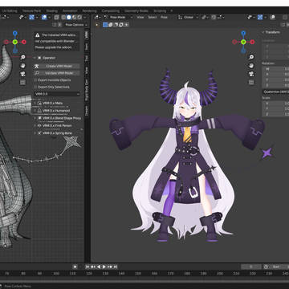289x289 pixels.
Task: Click green Y axis on right viewport gizmo
Action: pos(243,42)
